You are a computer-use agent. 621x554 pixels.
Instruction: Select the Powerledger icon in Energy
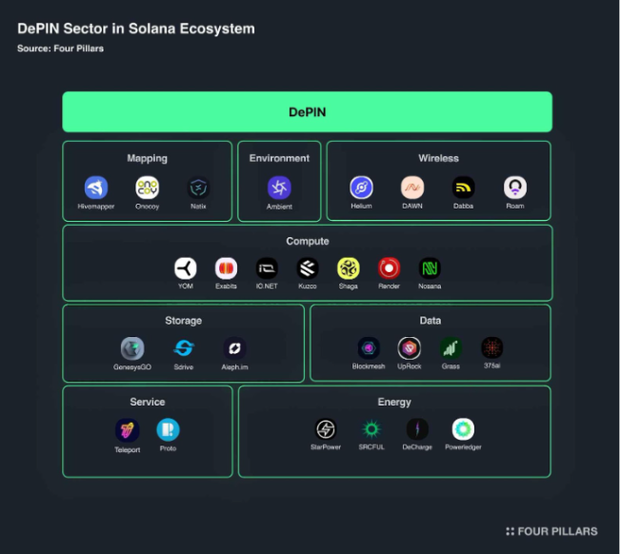point(463,429)
